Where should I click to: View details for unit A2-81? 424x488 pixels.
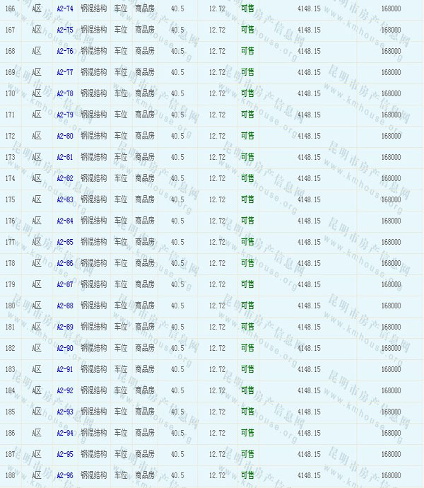[x=64, y=157]
